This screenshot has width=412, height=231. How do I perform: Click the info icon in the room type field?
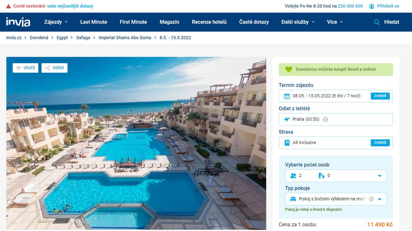(x=371, y=199)
